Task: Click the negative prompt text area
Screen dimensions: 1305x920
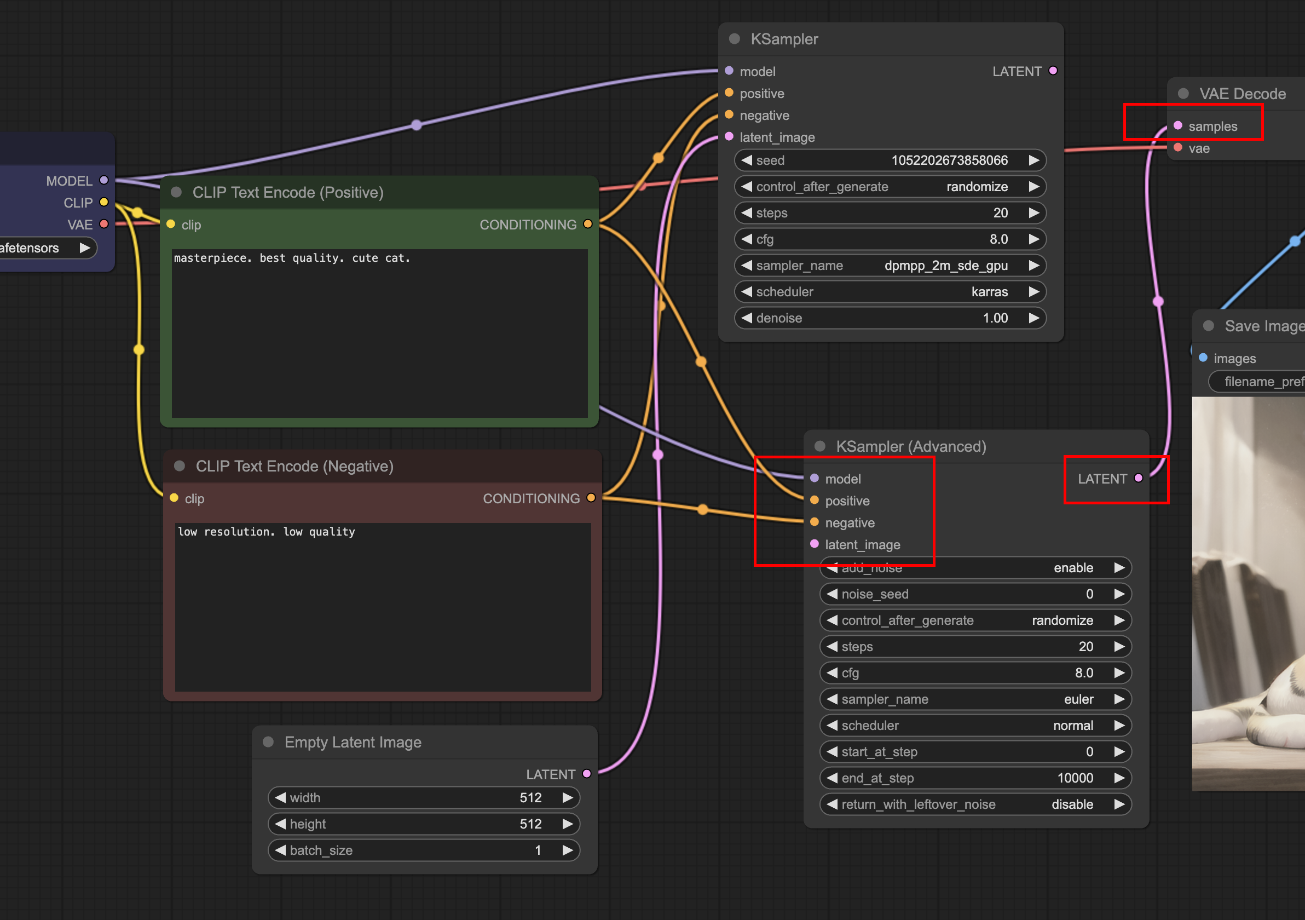Action: point(383,606)
